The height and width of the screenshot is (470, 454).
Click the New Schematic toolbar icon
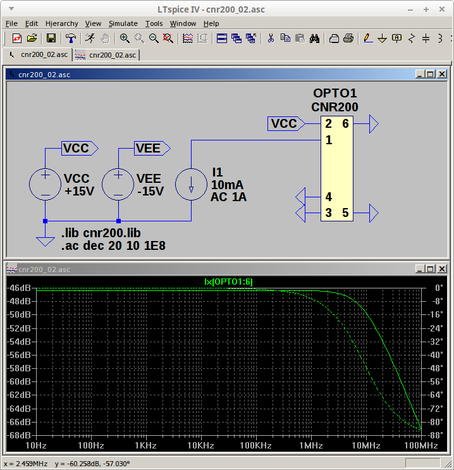click(x=17, y=39)
